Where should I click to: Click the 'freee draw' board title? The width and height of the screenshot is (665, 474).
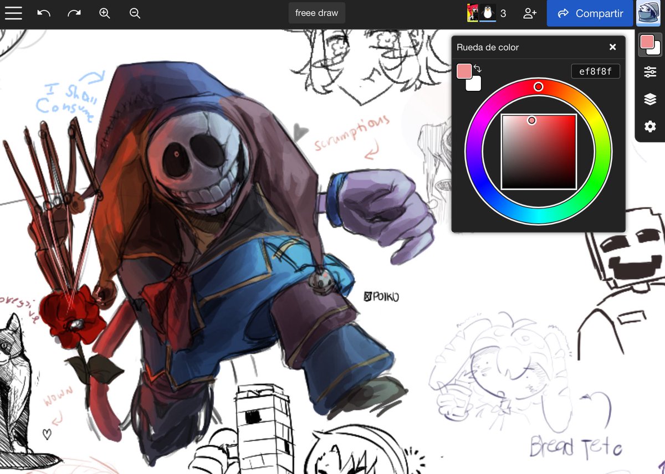(317, 13)
